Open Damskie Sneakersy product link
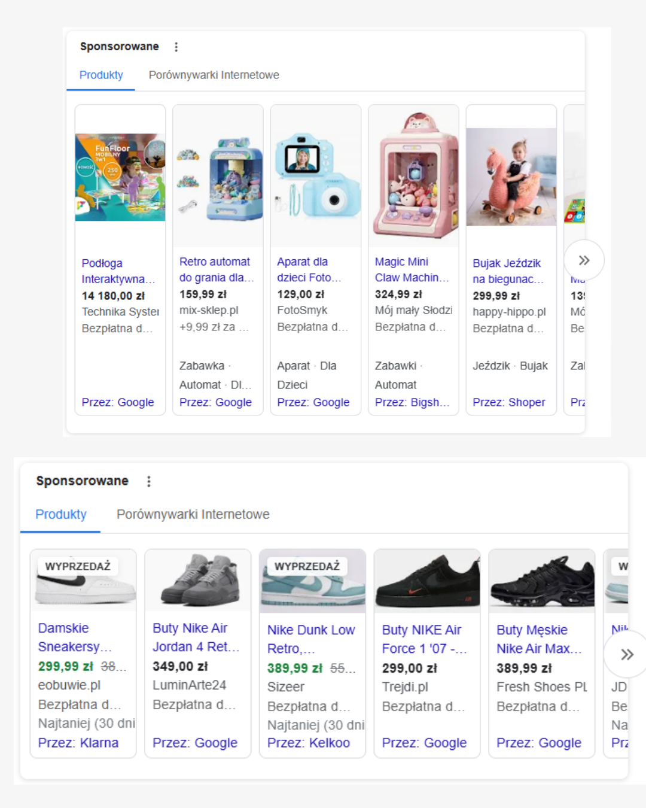Viewport: 646px width, 808px height. pyautogui.click(x=74, y=637)
